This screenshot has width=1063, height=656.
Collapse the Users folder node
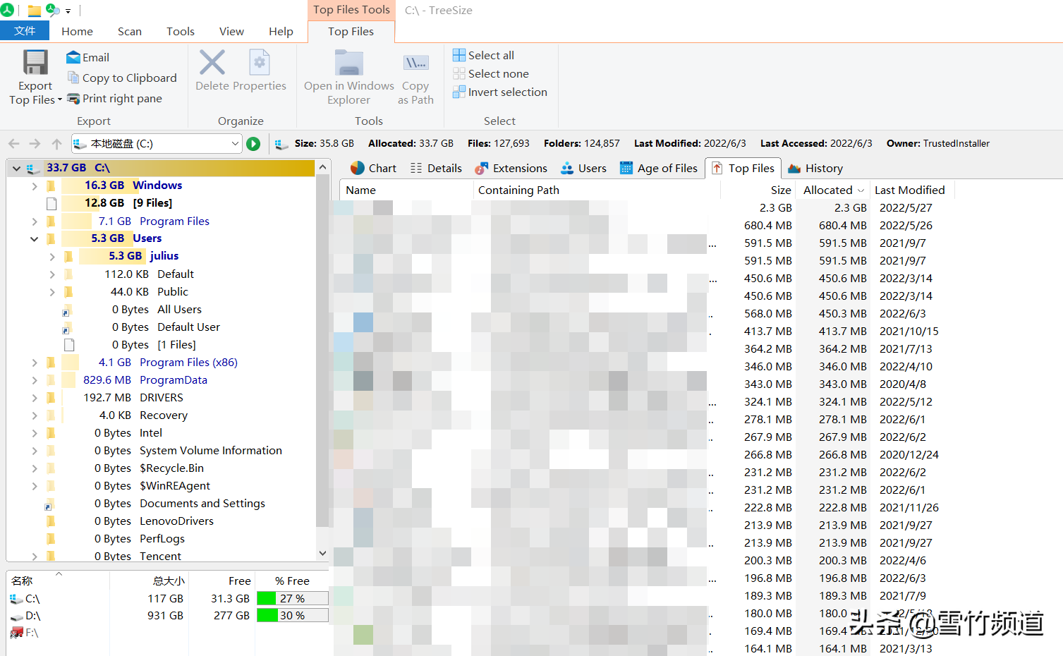(x=34, y=238)
